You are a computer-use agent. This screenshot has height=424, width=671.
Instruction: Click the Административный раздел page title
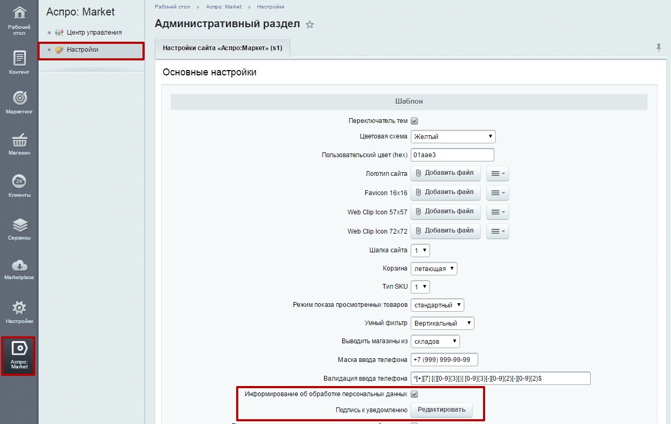[x=227, y=24]
